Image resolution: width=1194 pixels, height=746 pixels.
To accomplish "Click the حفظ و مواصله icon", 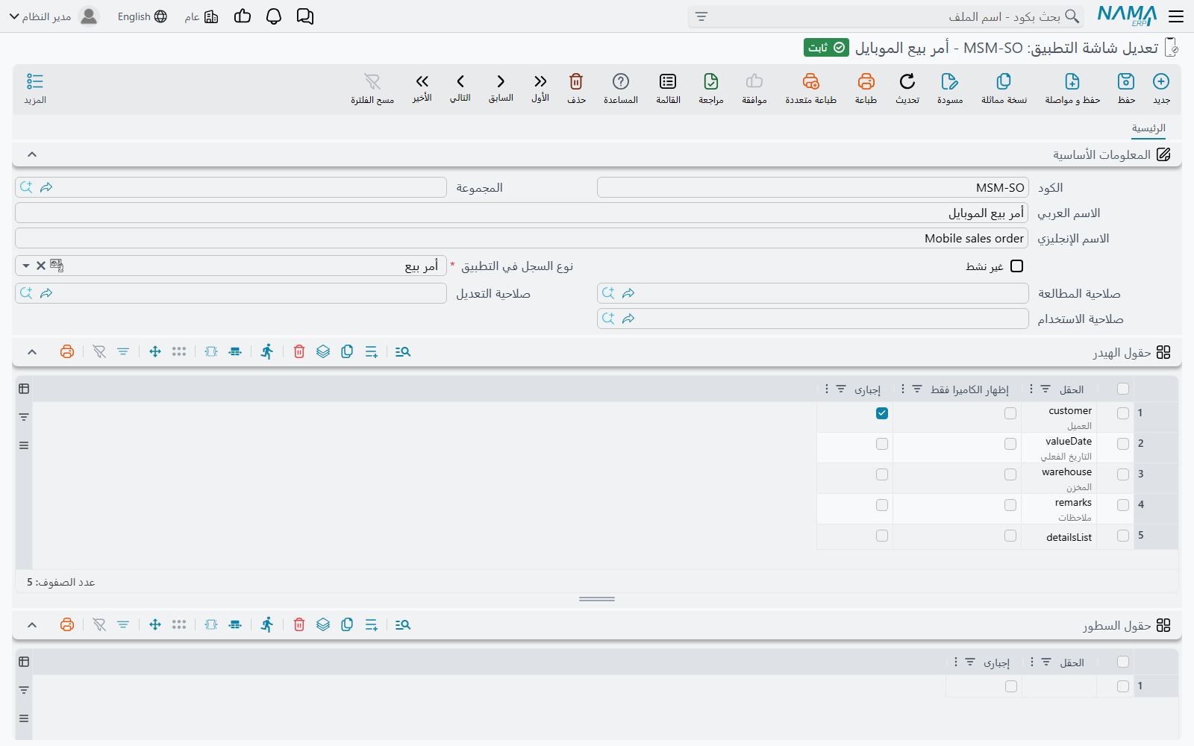I will click(x=1072, y=81).
